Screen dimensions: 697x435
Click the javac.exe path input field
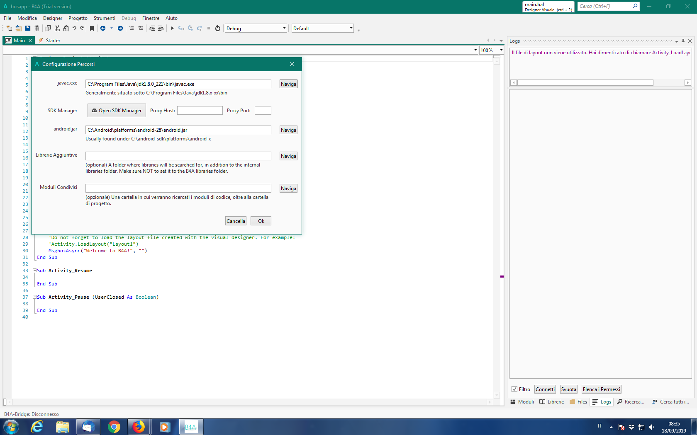tap(178, 84)
